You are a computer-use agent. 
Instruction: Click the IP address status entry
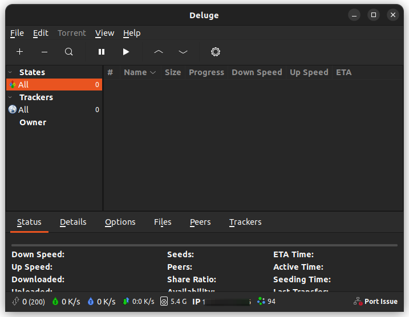(x=221, y=302)
